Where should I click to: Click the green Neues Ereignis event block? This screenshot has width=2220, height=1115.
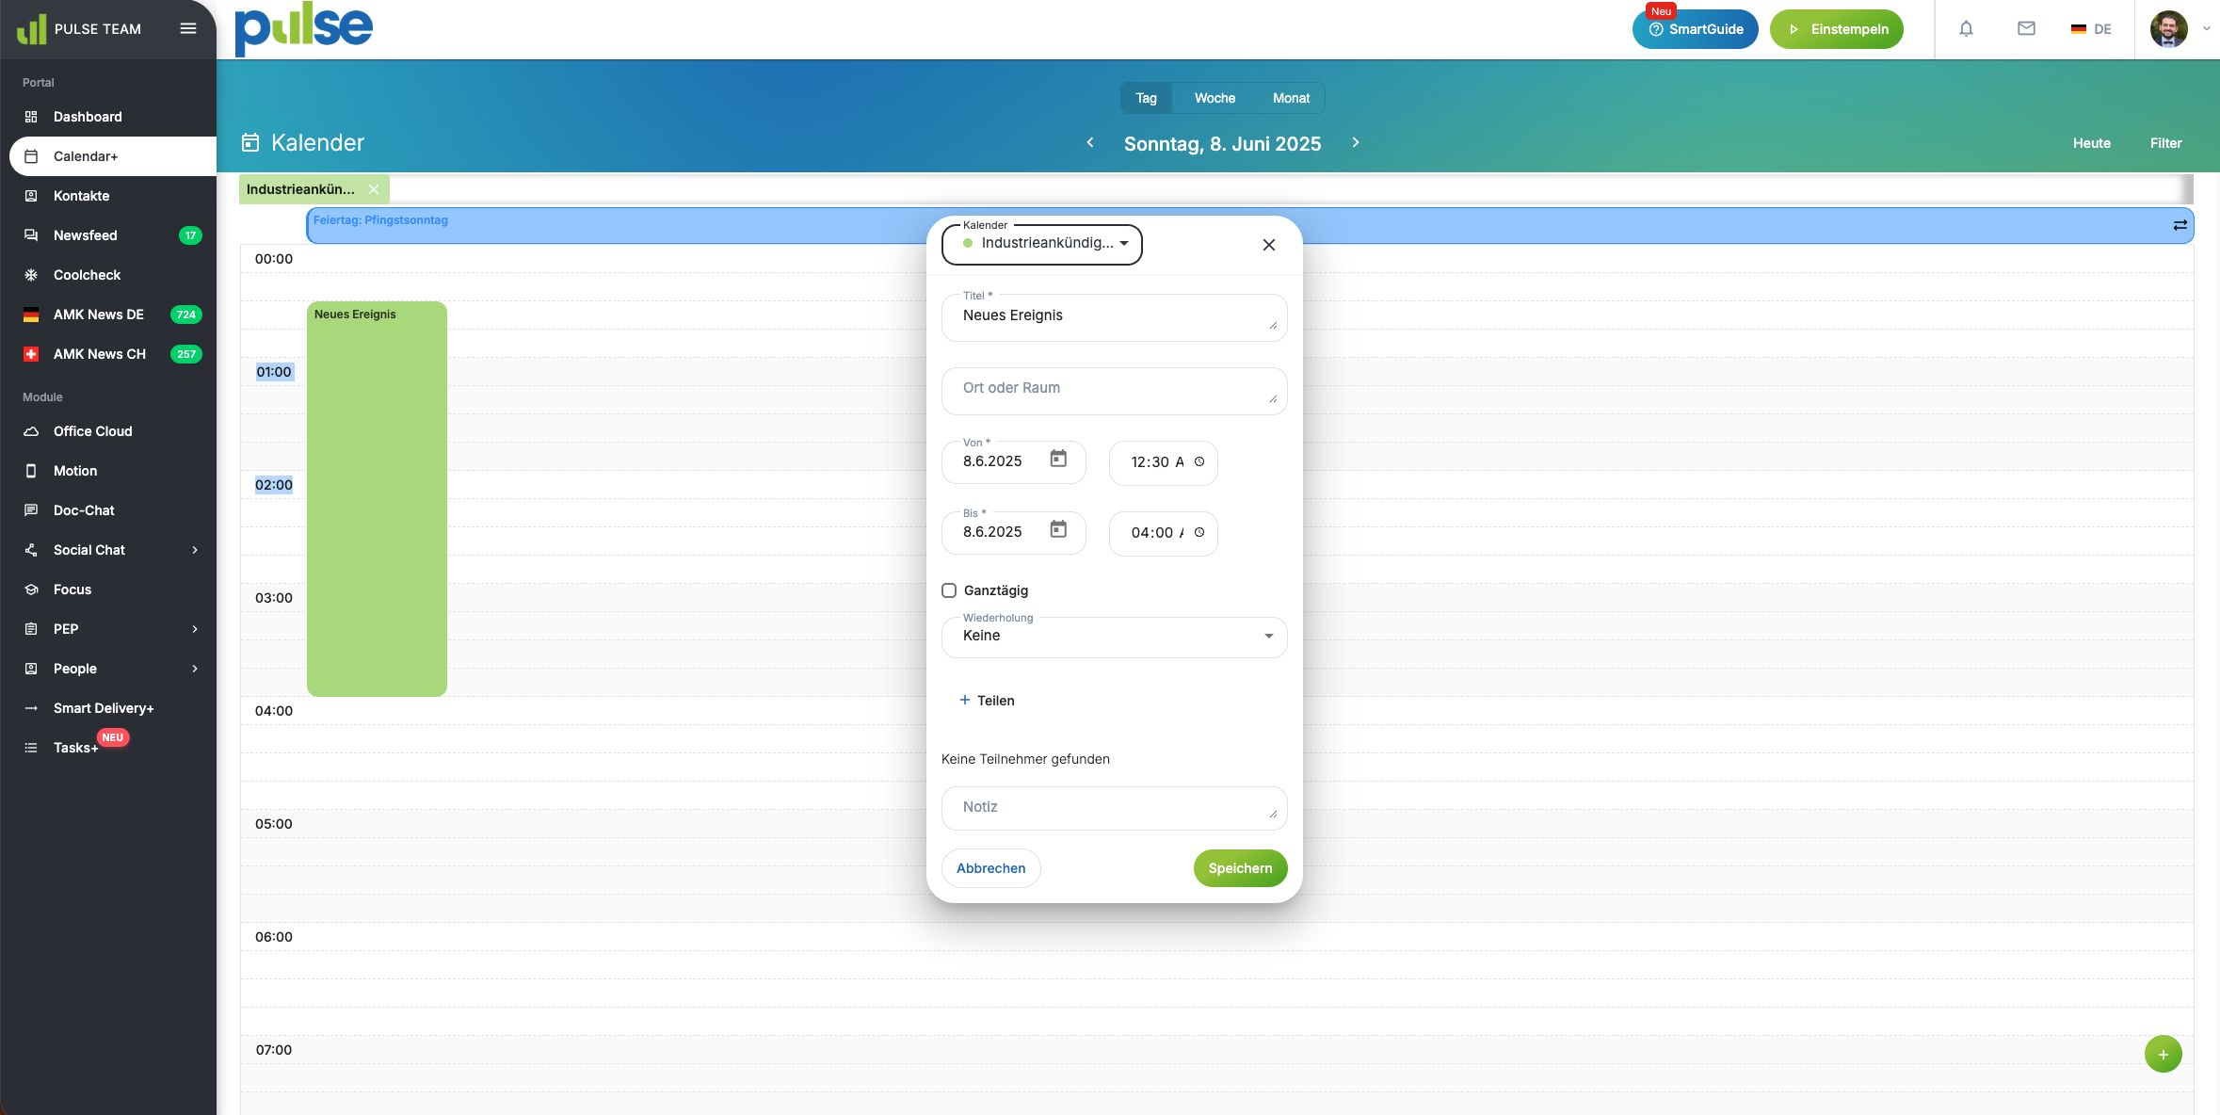tap(377, 499)
